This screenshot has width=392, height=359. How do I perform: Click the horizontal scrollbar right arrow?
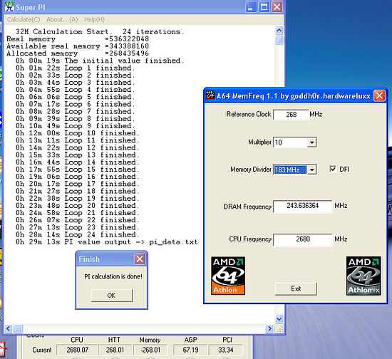click(x=269, y=328)
